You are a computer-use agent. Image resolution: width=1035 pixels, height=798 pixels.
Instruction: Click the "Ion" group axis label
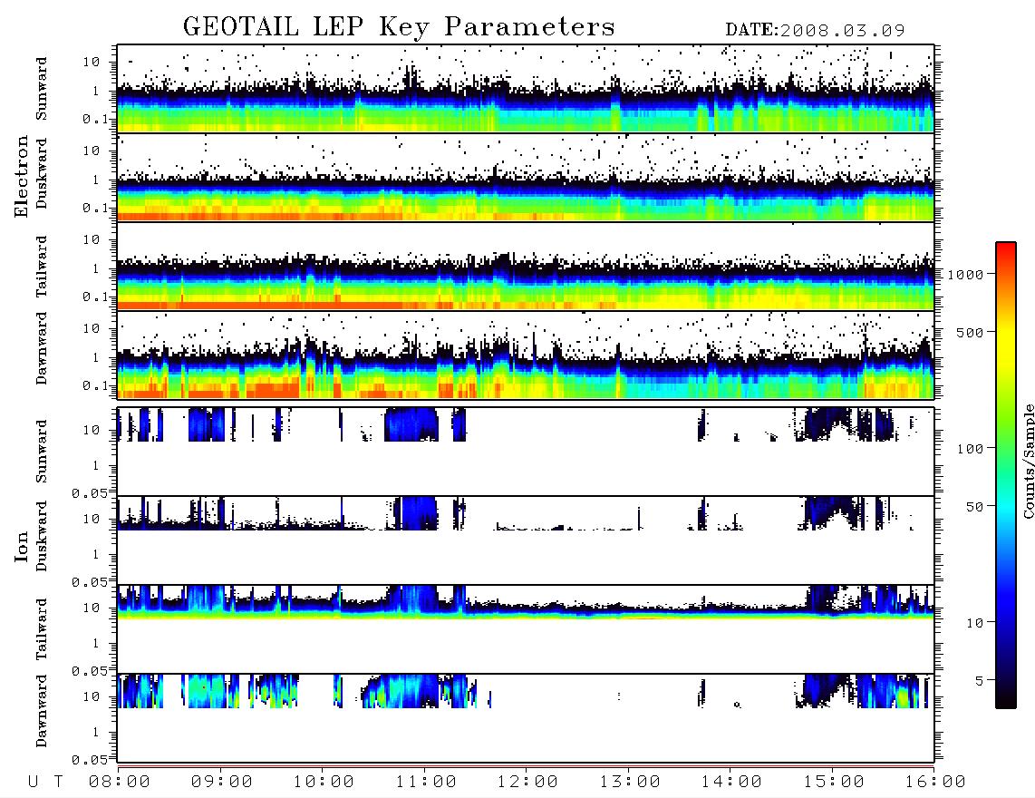(x=22, y=546)
